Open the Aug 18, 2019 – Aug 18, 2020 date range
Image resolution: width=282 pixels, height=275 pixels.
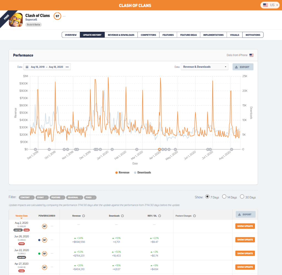click(47, 67)
